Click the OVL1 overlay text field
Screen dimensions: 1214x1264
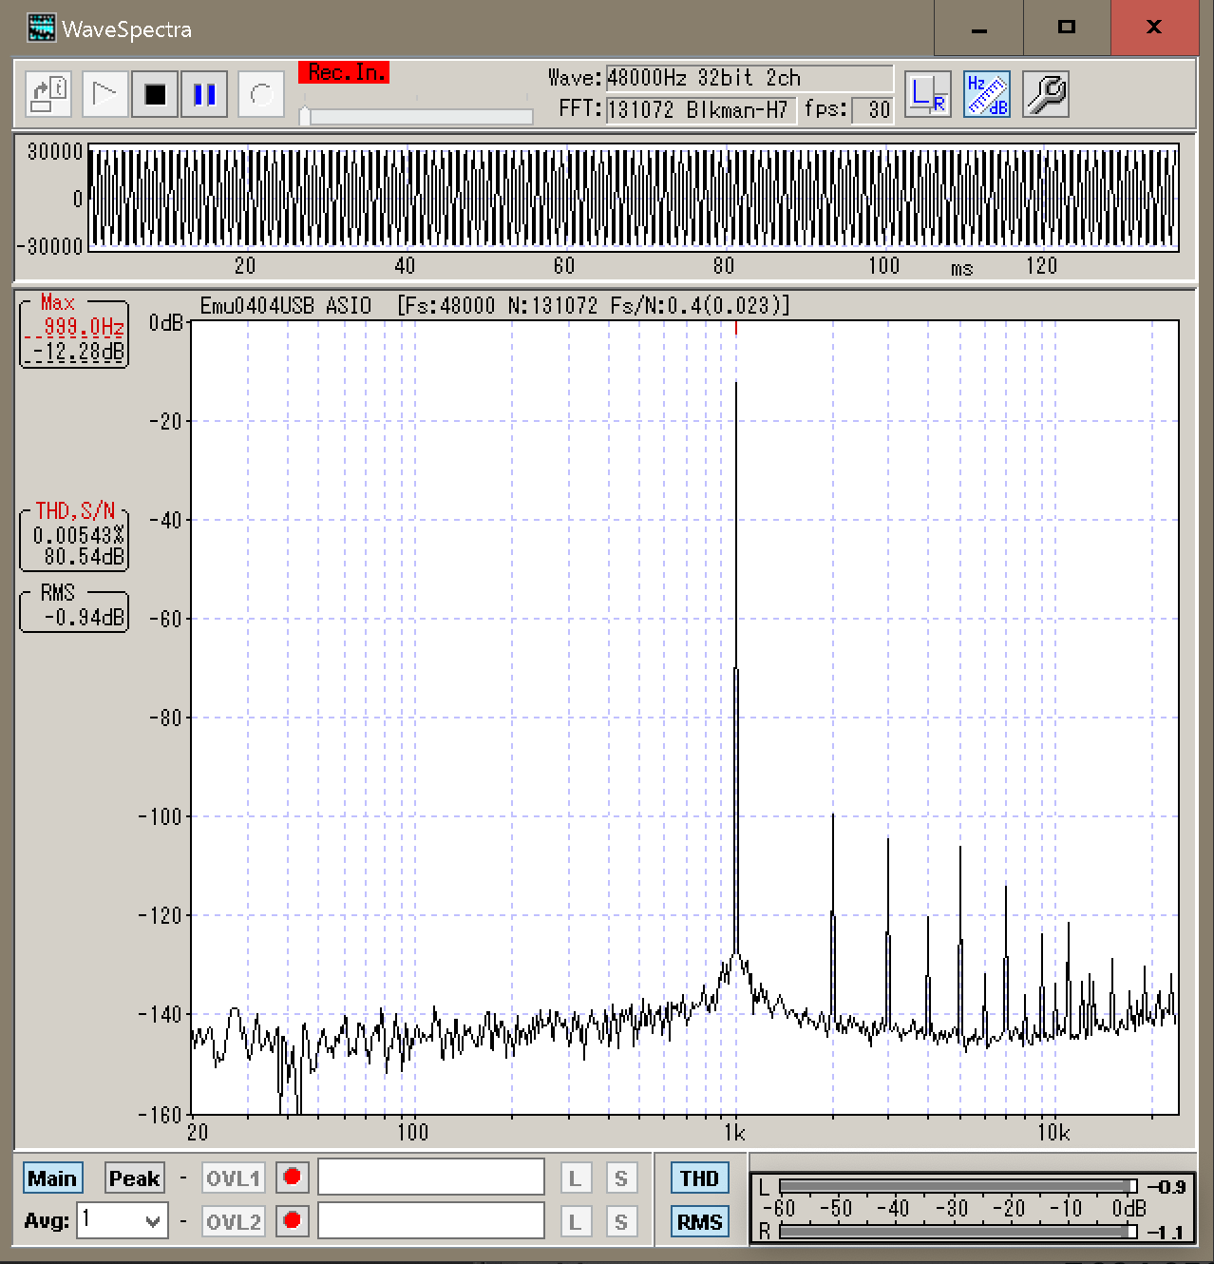click(431, 1178)
